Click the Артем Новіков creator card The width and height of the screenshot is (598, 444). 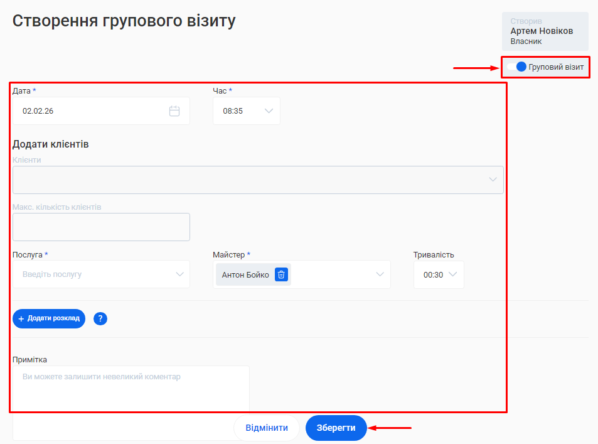[x=545, y=31]
